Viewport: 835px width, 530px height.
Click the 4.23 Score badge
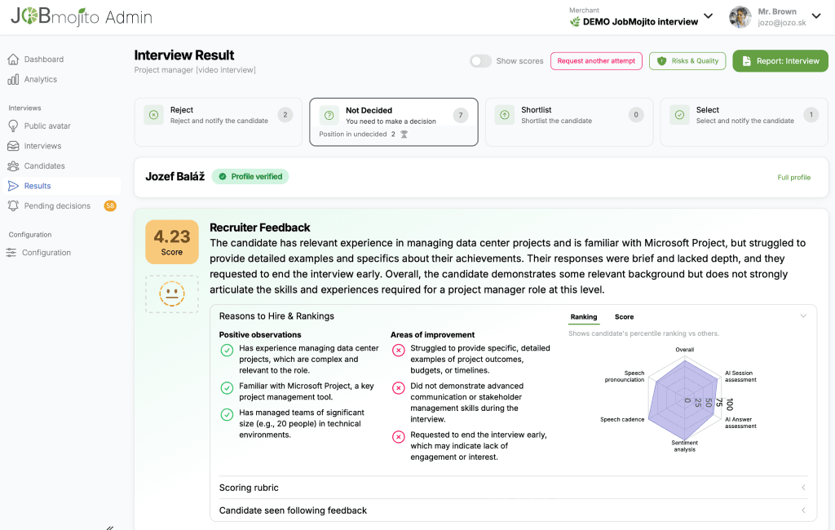[x=171, y=241]
